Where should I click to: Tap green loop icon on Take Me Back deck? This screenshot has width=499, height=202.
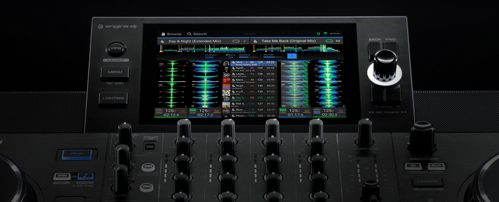click(x=329, y=41)
